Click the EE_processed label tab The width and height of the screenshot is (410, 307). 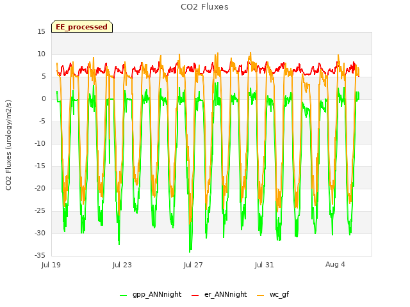(82, 26)
